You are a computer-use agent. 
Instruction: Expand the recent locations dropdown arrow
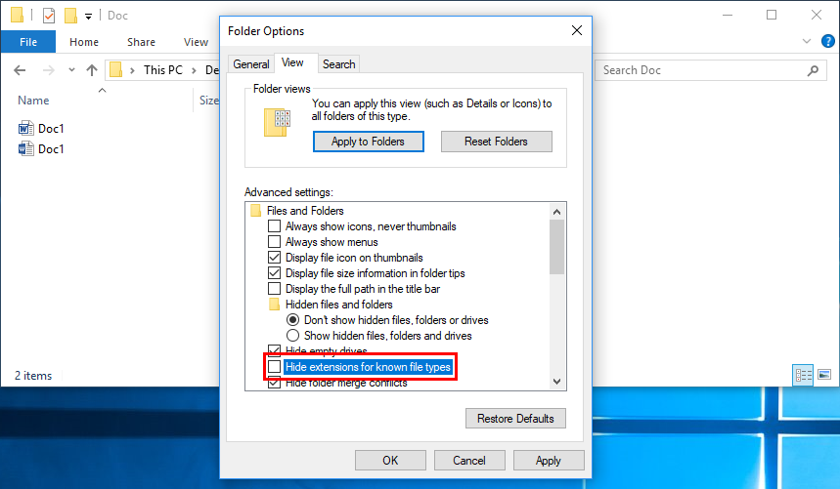(x=70, y=71)
